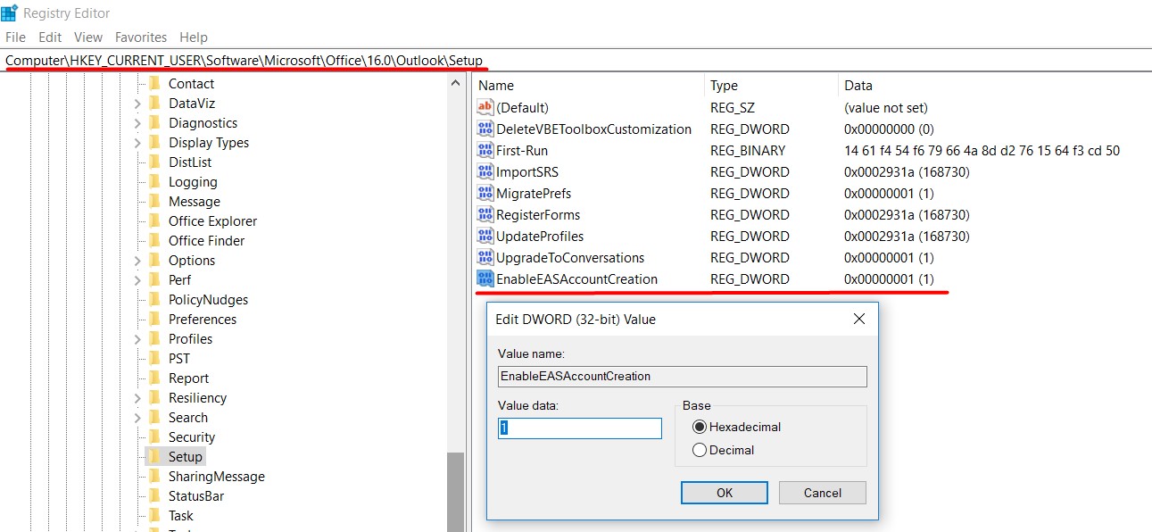The image size is (1152, 532).
Task: Select the ImportSRS DWORD icon
Action: coord(485,172)
